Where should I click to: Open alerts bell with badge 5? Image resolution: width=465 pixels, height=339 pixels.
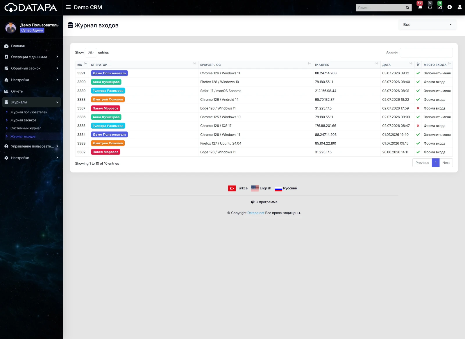coord(430,7)
